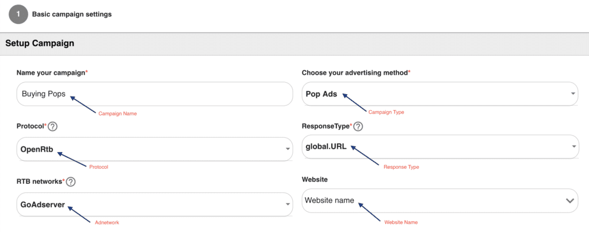589x232 pixels.
Task: Click the help icon next to Protocol
Action: tap(53, 127)
